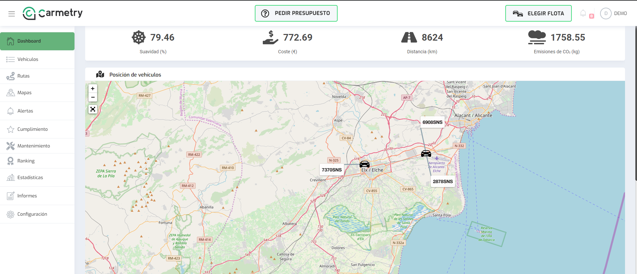
Task: Click the Mantenimiento wrench icon
Action: tap(11, 146)
